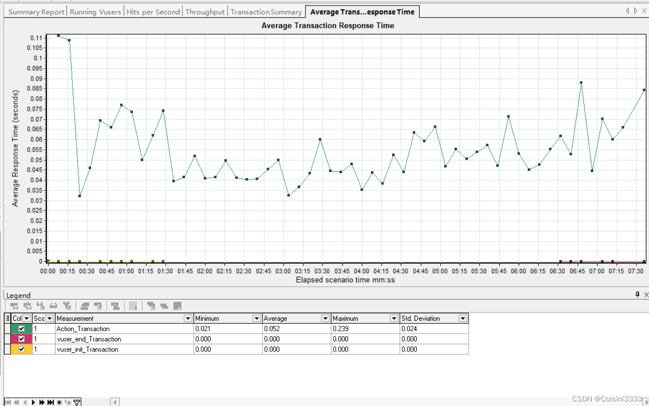
Task: Click the 0.052 average value cell
Action: [x=296, y=329]
